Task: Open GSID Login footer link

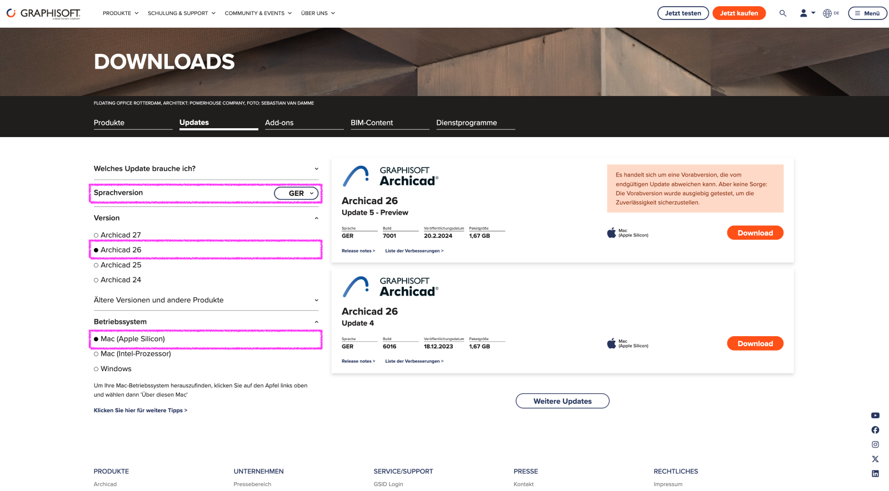Action: (x=388, y=484)
